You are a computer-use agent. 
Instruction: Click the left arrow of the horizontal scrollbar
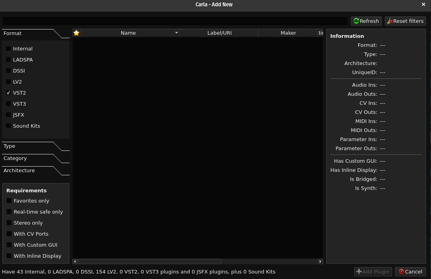click(x=75, y=261)
